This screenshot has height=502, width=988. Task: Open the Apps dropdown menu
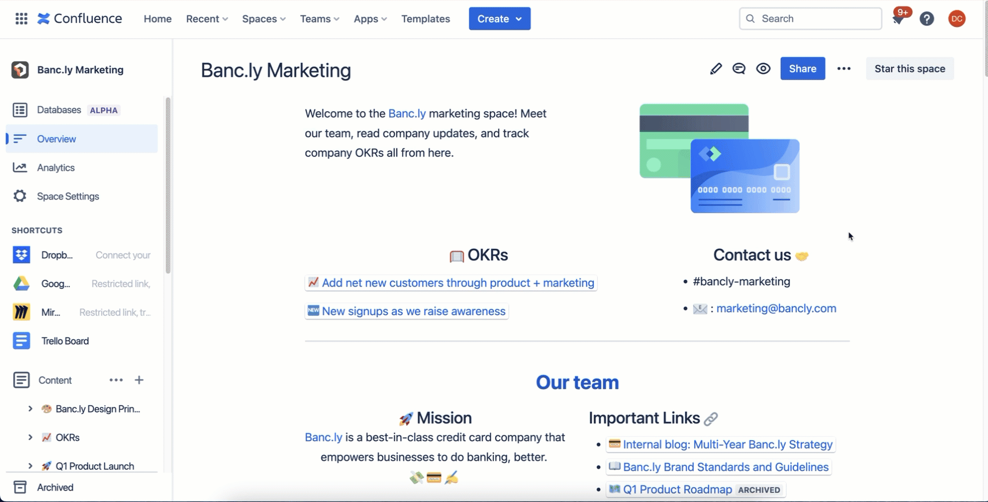pos(370,19)
